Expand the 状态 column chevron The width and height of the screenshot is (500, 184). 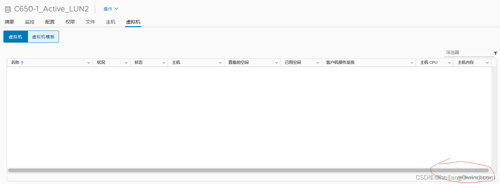(164, 63)
